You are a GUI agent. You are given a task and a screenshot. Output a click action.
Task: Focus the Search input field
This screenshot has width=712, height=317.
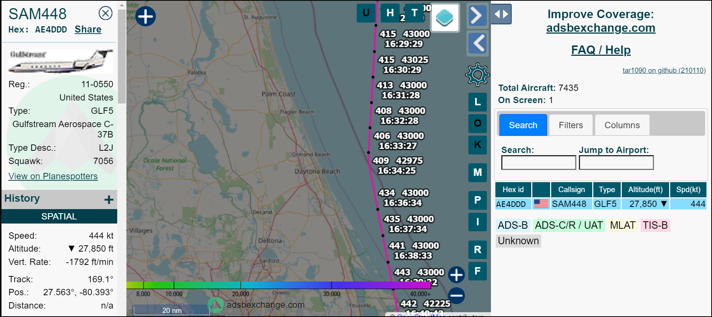tap(539, 163)
